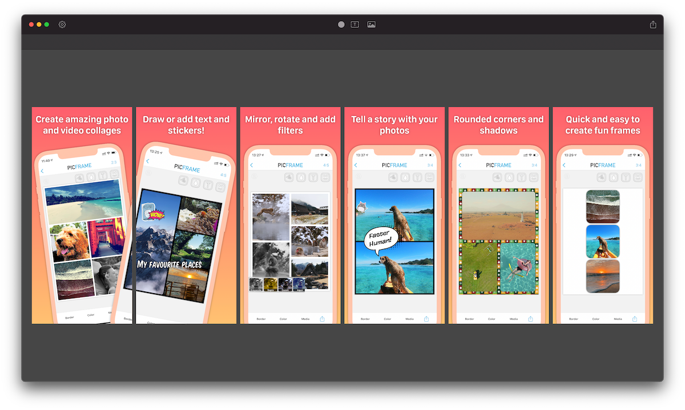The height and width of the screenshot is (410, 685).
Task: Select the T text icon in Tell a story screenshot
Action: coord(417,177)
